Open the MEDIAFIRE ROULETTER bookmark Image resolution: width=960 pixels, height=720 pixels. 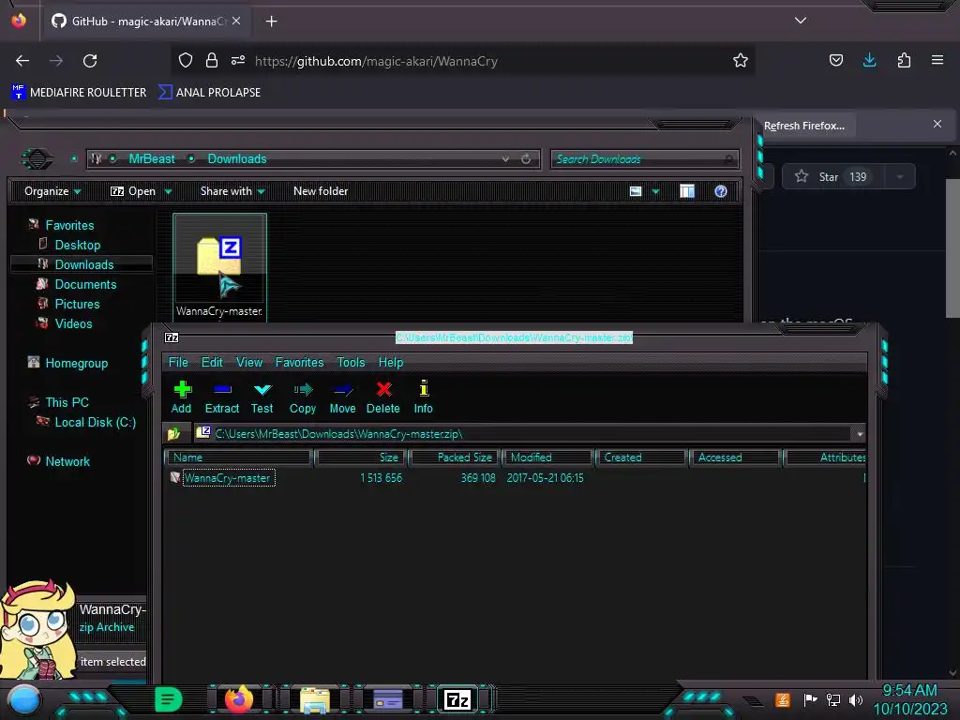[79, 93]
